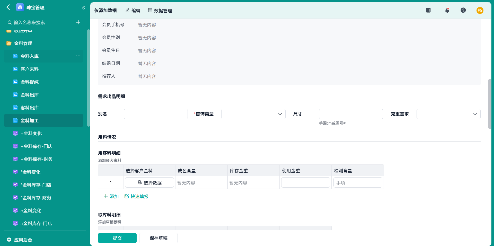Switch to 仅添加数据 tab

(x=105, y=10)
